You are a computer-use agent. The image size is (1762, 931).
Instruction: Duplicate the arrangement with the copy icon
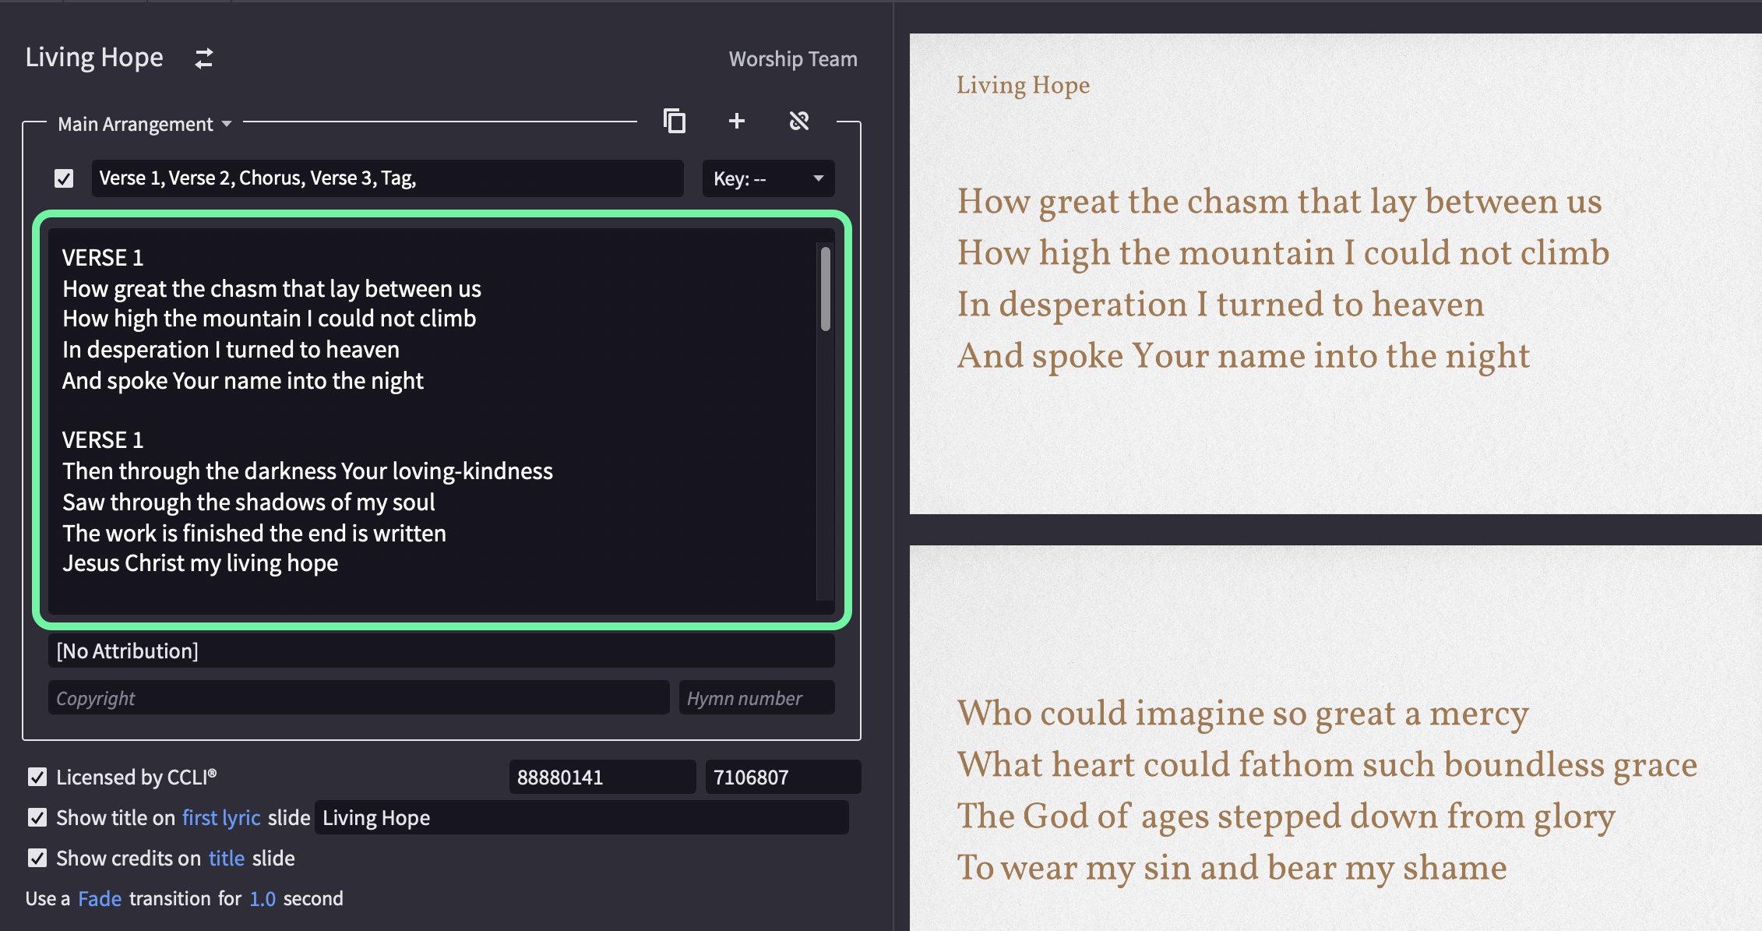[675, 121]
